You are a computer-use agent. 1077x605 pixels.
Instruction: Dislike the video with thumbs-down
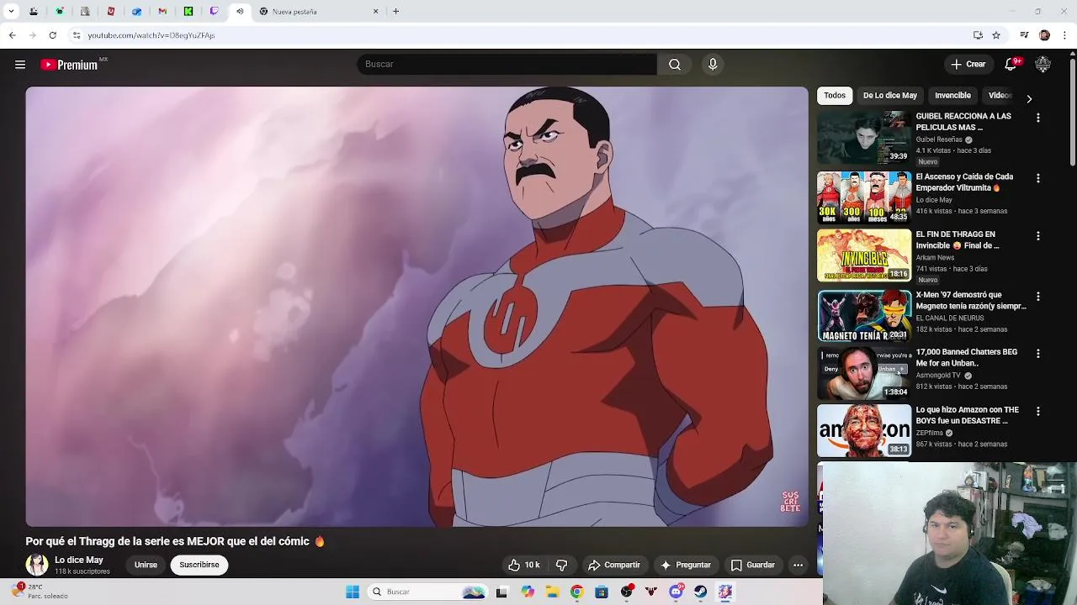[562, 565]
